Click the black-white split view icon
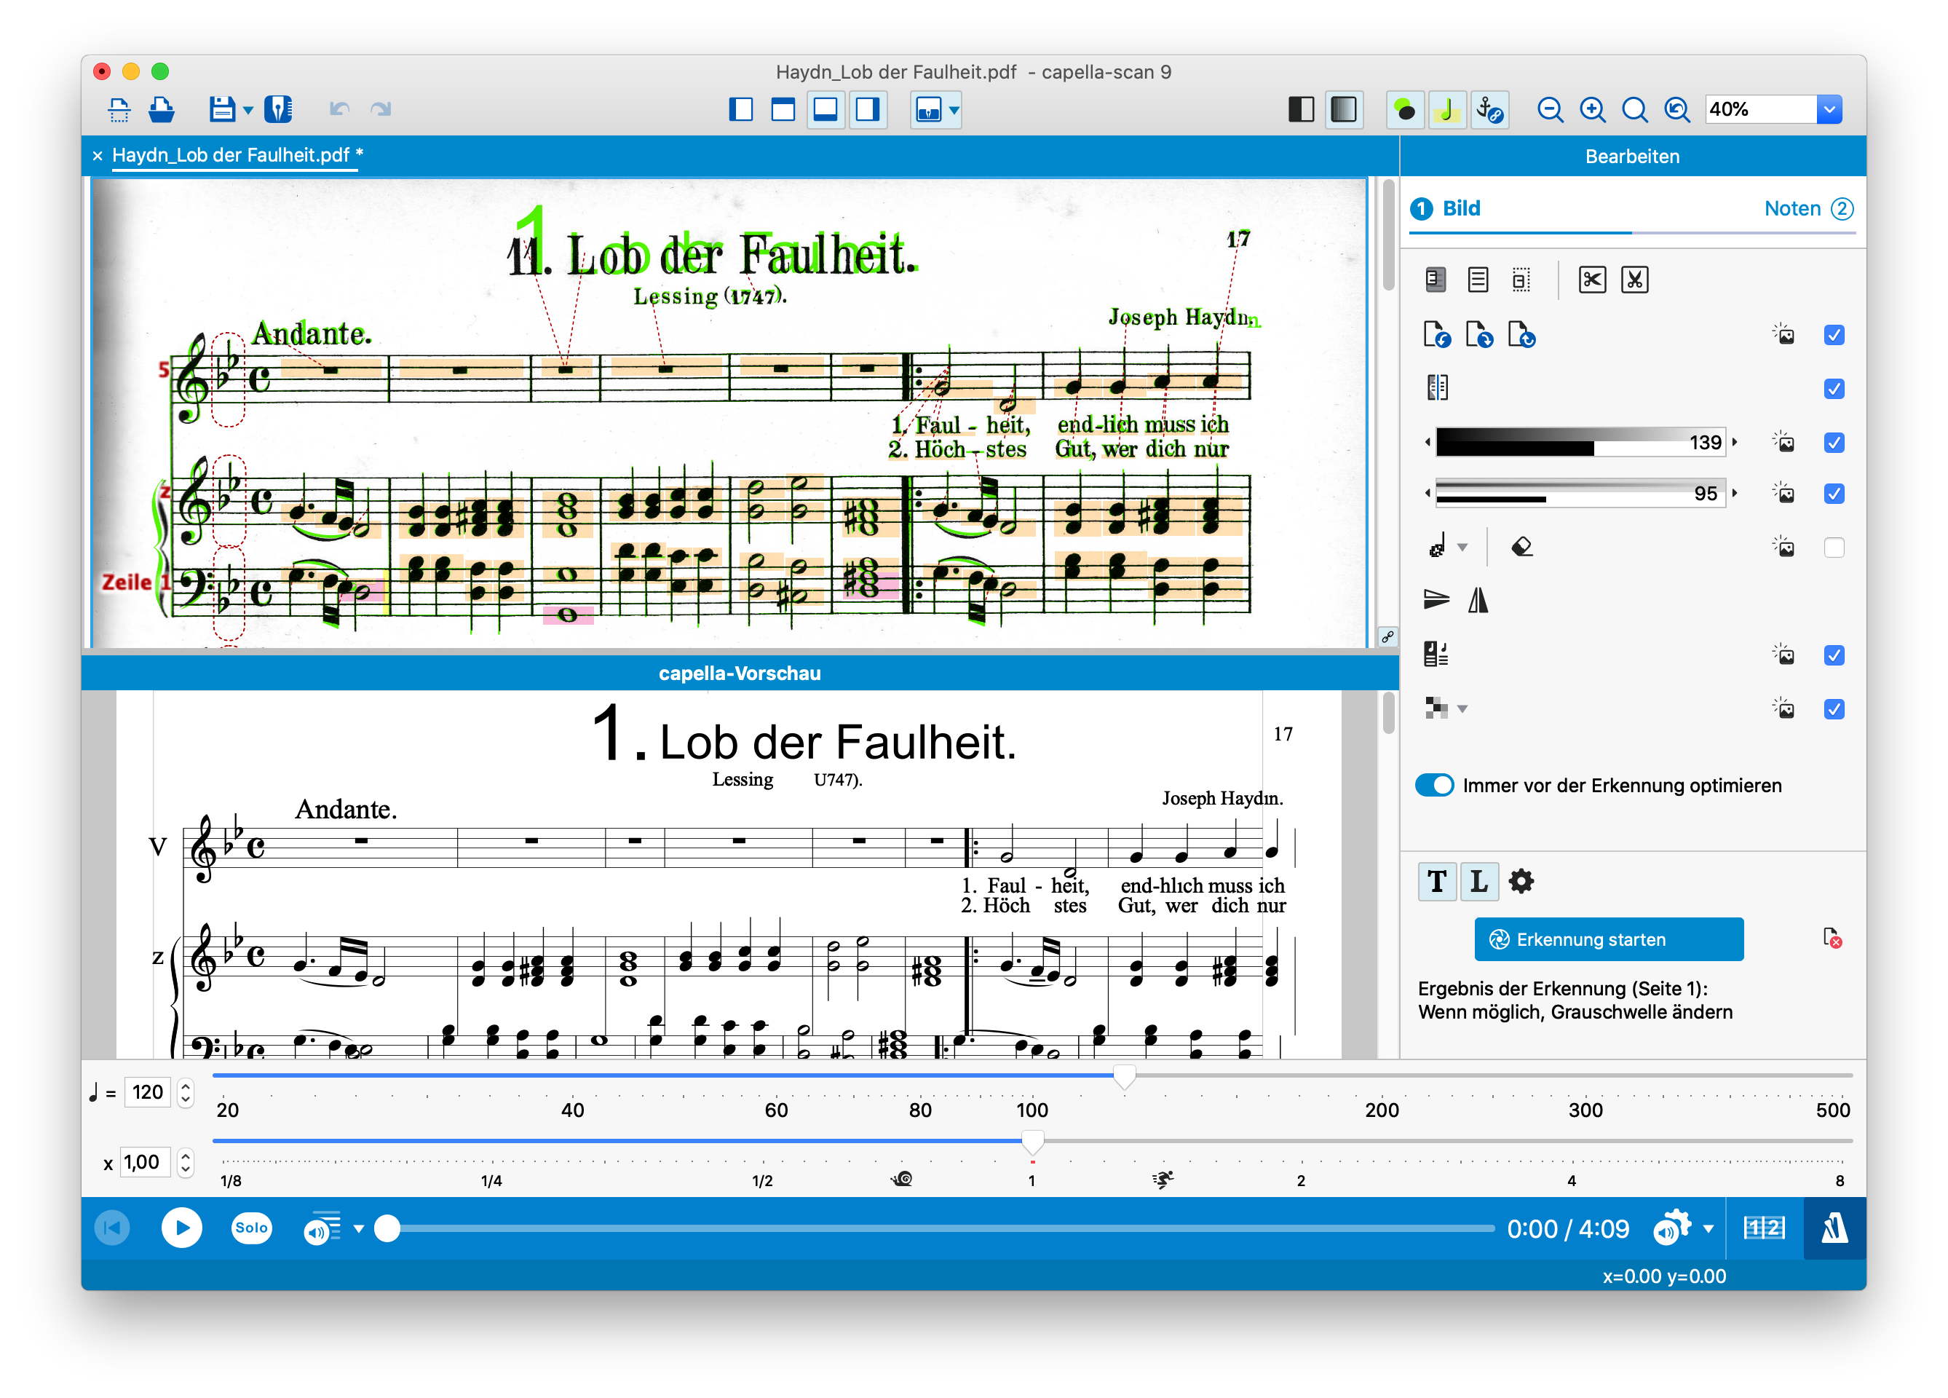The width and height of the screenshot is (1948, 1398). [x=1302, y=110]
